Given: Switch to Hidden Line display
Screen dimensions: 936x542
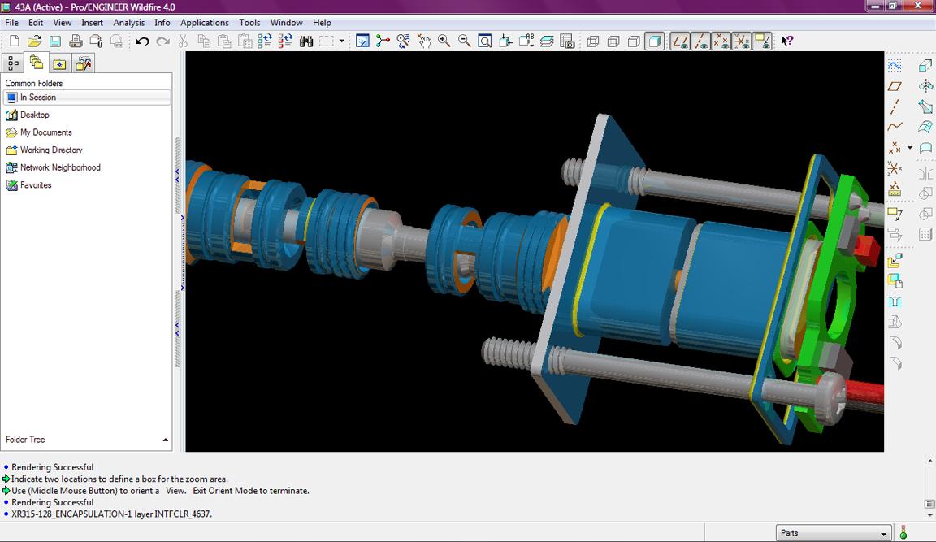Looking at the screenshot, I should click(613, 41).
